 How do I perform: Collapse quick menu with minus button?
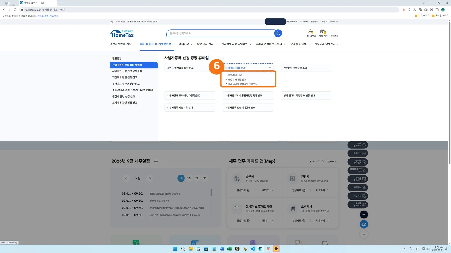[364, 214]
